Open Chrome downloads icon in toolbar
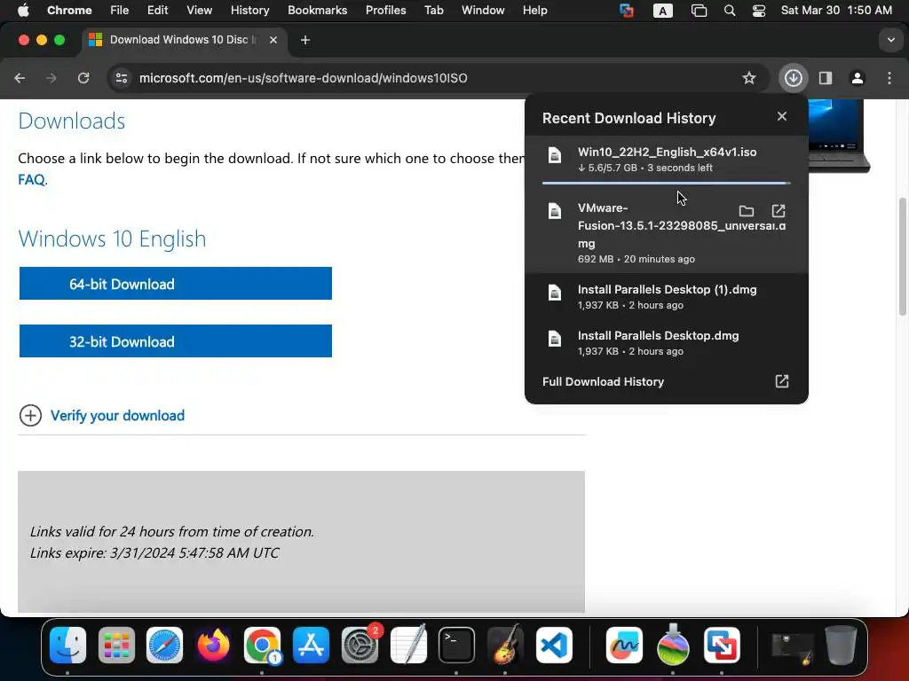909x681 pixels. point(793,78)
